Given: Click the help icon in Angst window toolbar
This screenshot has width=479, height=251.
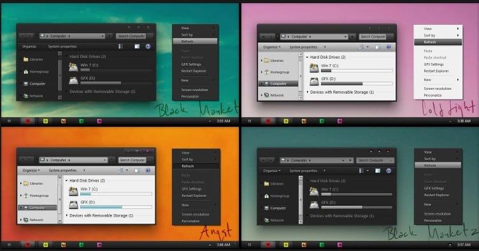Looking at the screenshot, I should tap(148, 170).
